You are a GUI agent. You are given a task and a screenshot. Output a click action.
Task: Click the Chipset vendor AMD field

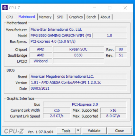[41, 49]
